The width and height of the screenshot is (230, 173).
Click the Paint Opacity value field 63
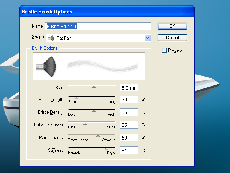click(129, 138)
